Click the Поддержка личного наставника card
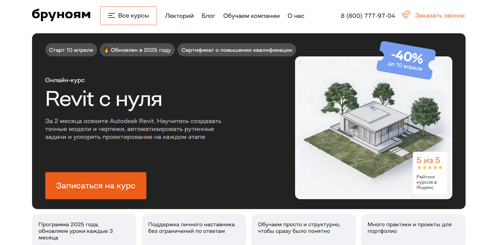490x245 pixels. [194, 230]
